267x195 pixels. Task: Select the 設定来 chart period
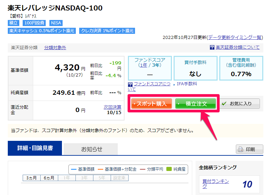(x=119, y=178)
